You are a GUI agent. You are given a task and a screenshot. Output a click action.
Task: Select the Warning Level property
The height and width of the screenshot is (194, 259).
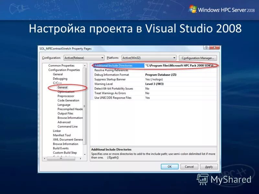pyautogui.click(x=103, y=84)
